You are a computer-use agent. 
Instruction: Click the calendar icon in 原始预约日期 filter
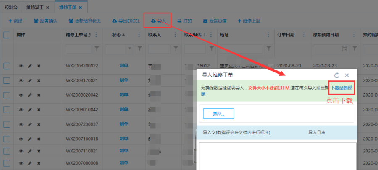344,49
